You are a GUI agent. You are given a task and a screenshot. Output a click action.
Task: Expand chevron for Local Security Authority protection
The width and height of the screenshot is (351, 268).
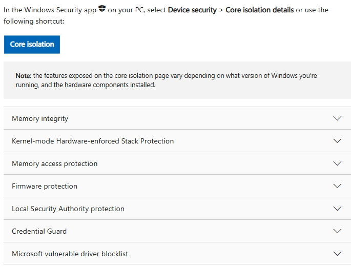pos(337,209)
